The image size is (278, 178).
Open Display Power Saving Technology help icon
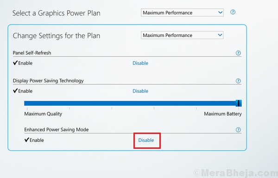pos(238,81)
